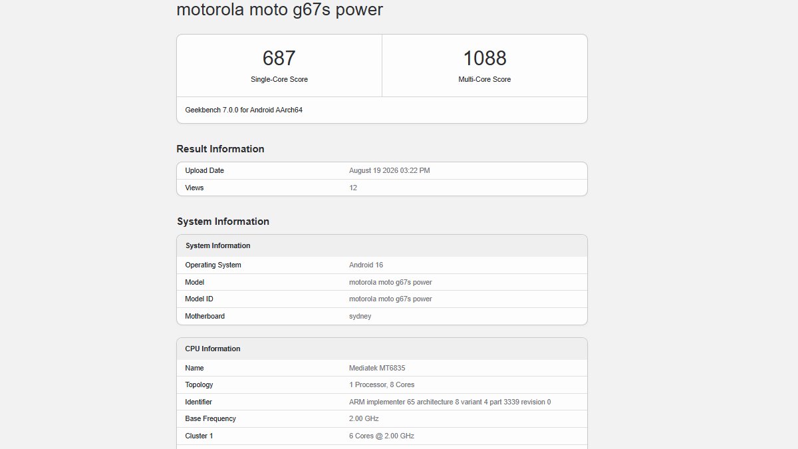Image resolution: width=798 pixels, height=449 pixels.
Task: Click the Operating System label
Action: [213, 265]
